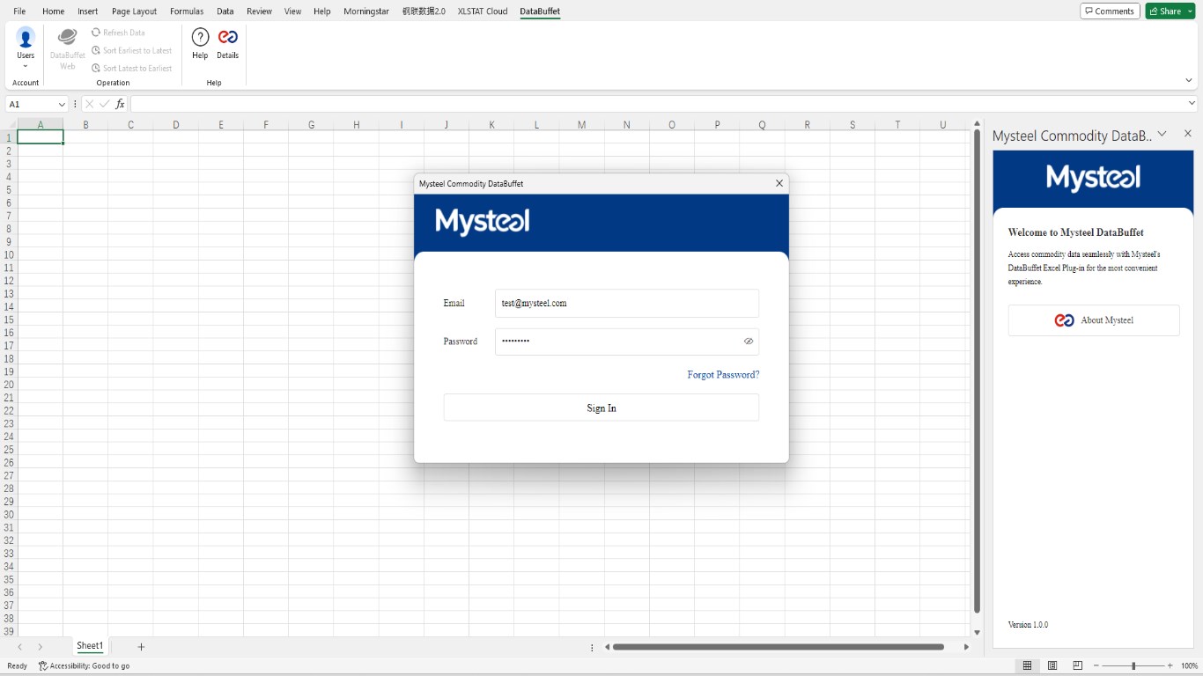
Task: Adjust the zoom slider in the status bar
Action: pos(1133,666)
